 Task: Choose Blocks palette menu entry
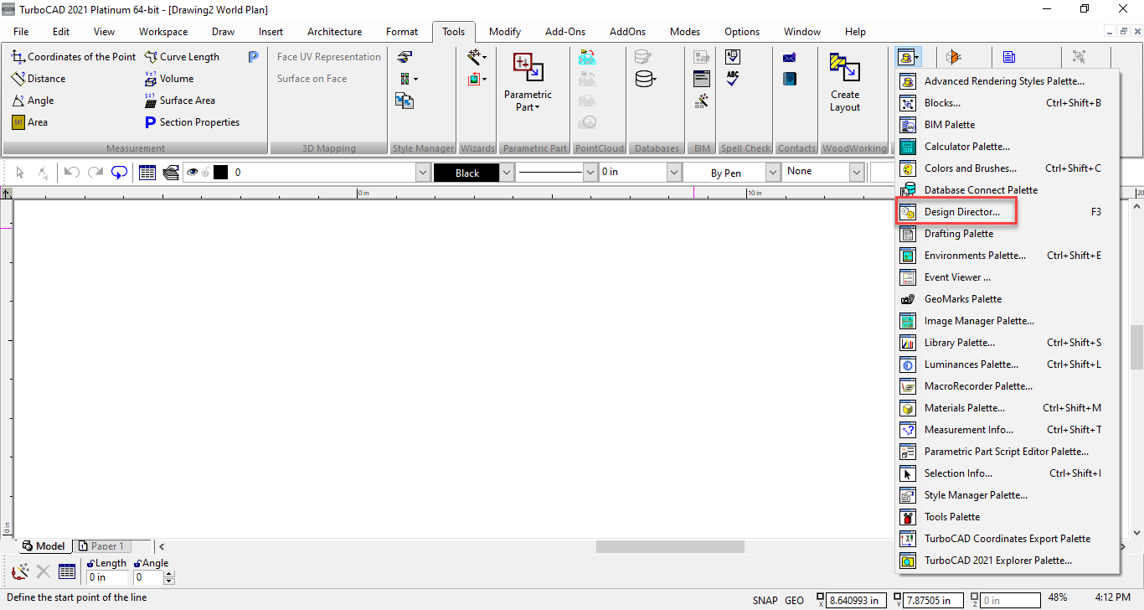coord(1007,103)
